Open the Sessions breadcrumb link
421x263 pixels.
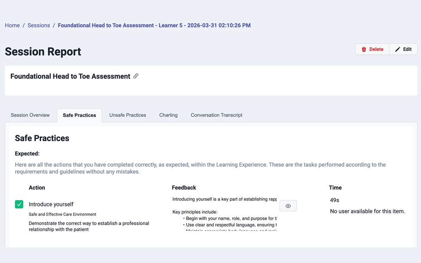coord(39,25)
